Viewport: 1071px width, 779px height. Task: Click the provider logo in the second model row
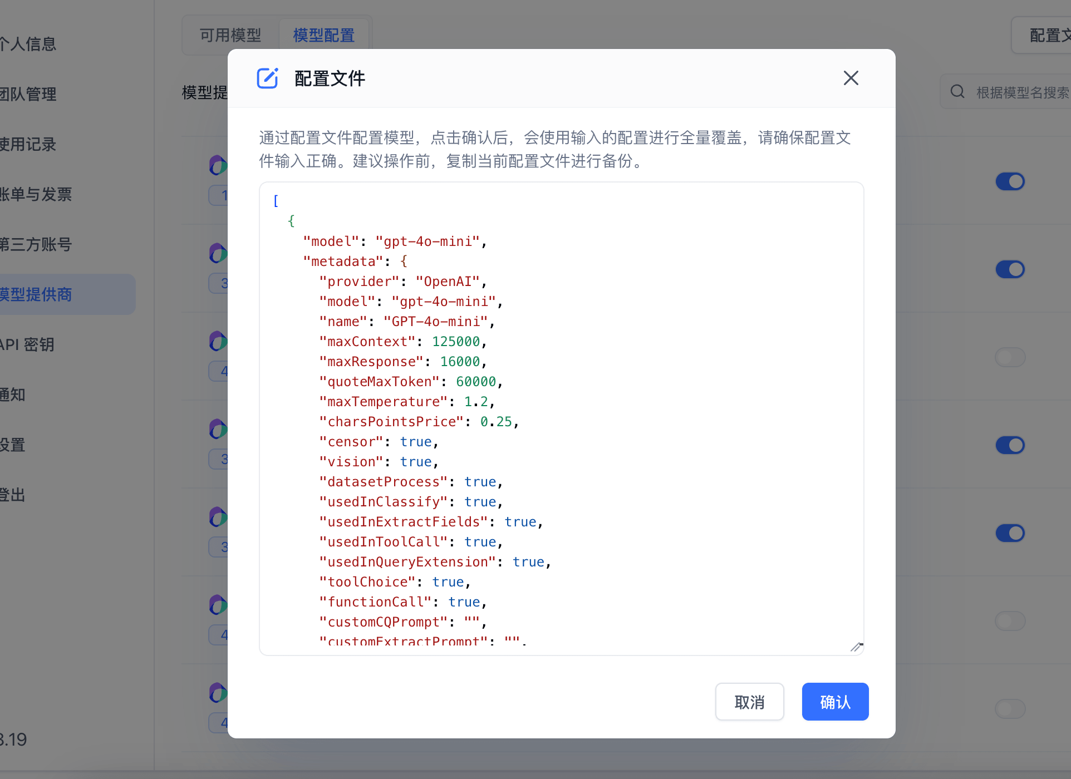(218, 253)
